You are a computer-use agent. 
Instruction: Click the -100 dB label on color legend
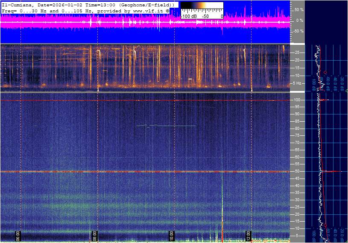[x=188, y=16]
